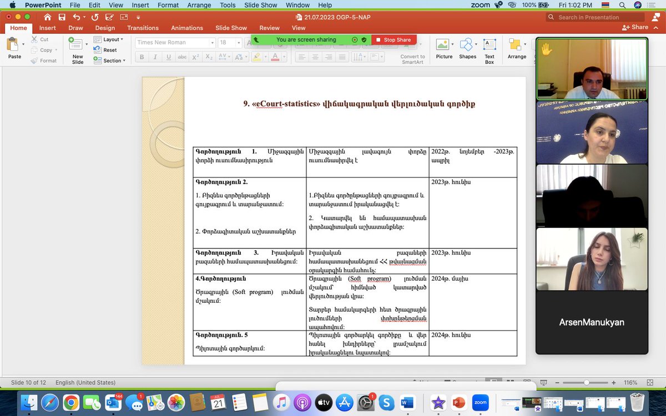Justify the paragraph text

[342, 57]
